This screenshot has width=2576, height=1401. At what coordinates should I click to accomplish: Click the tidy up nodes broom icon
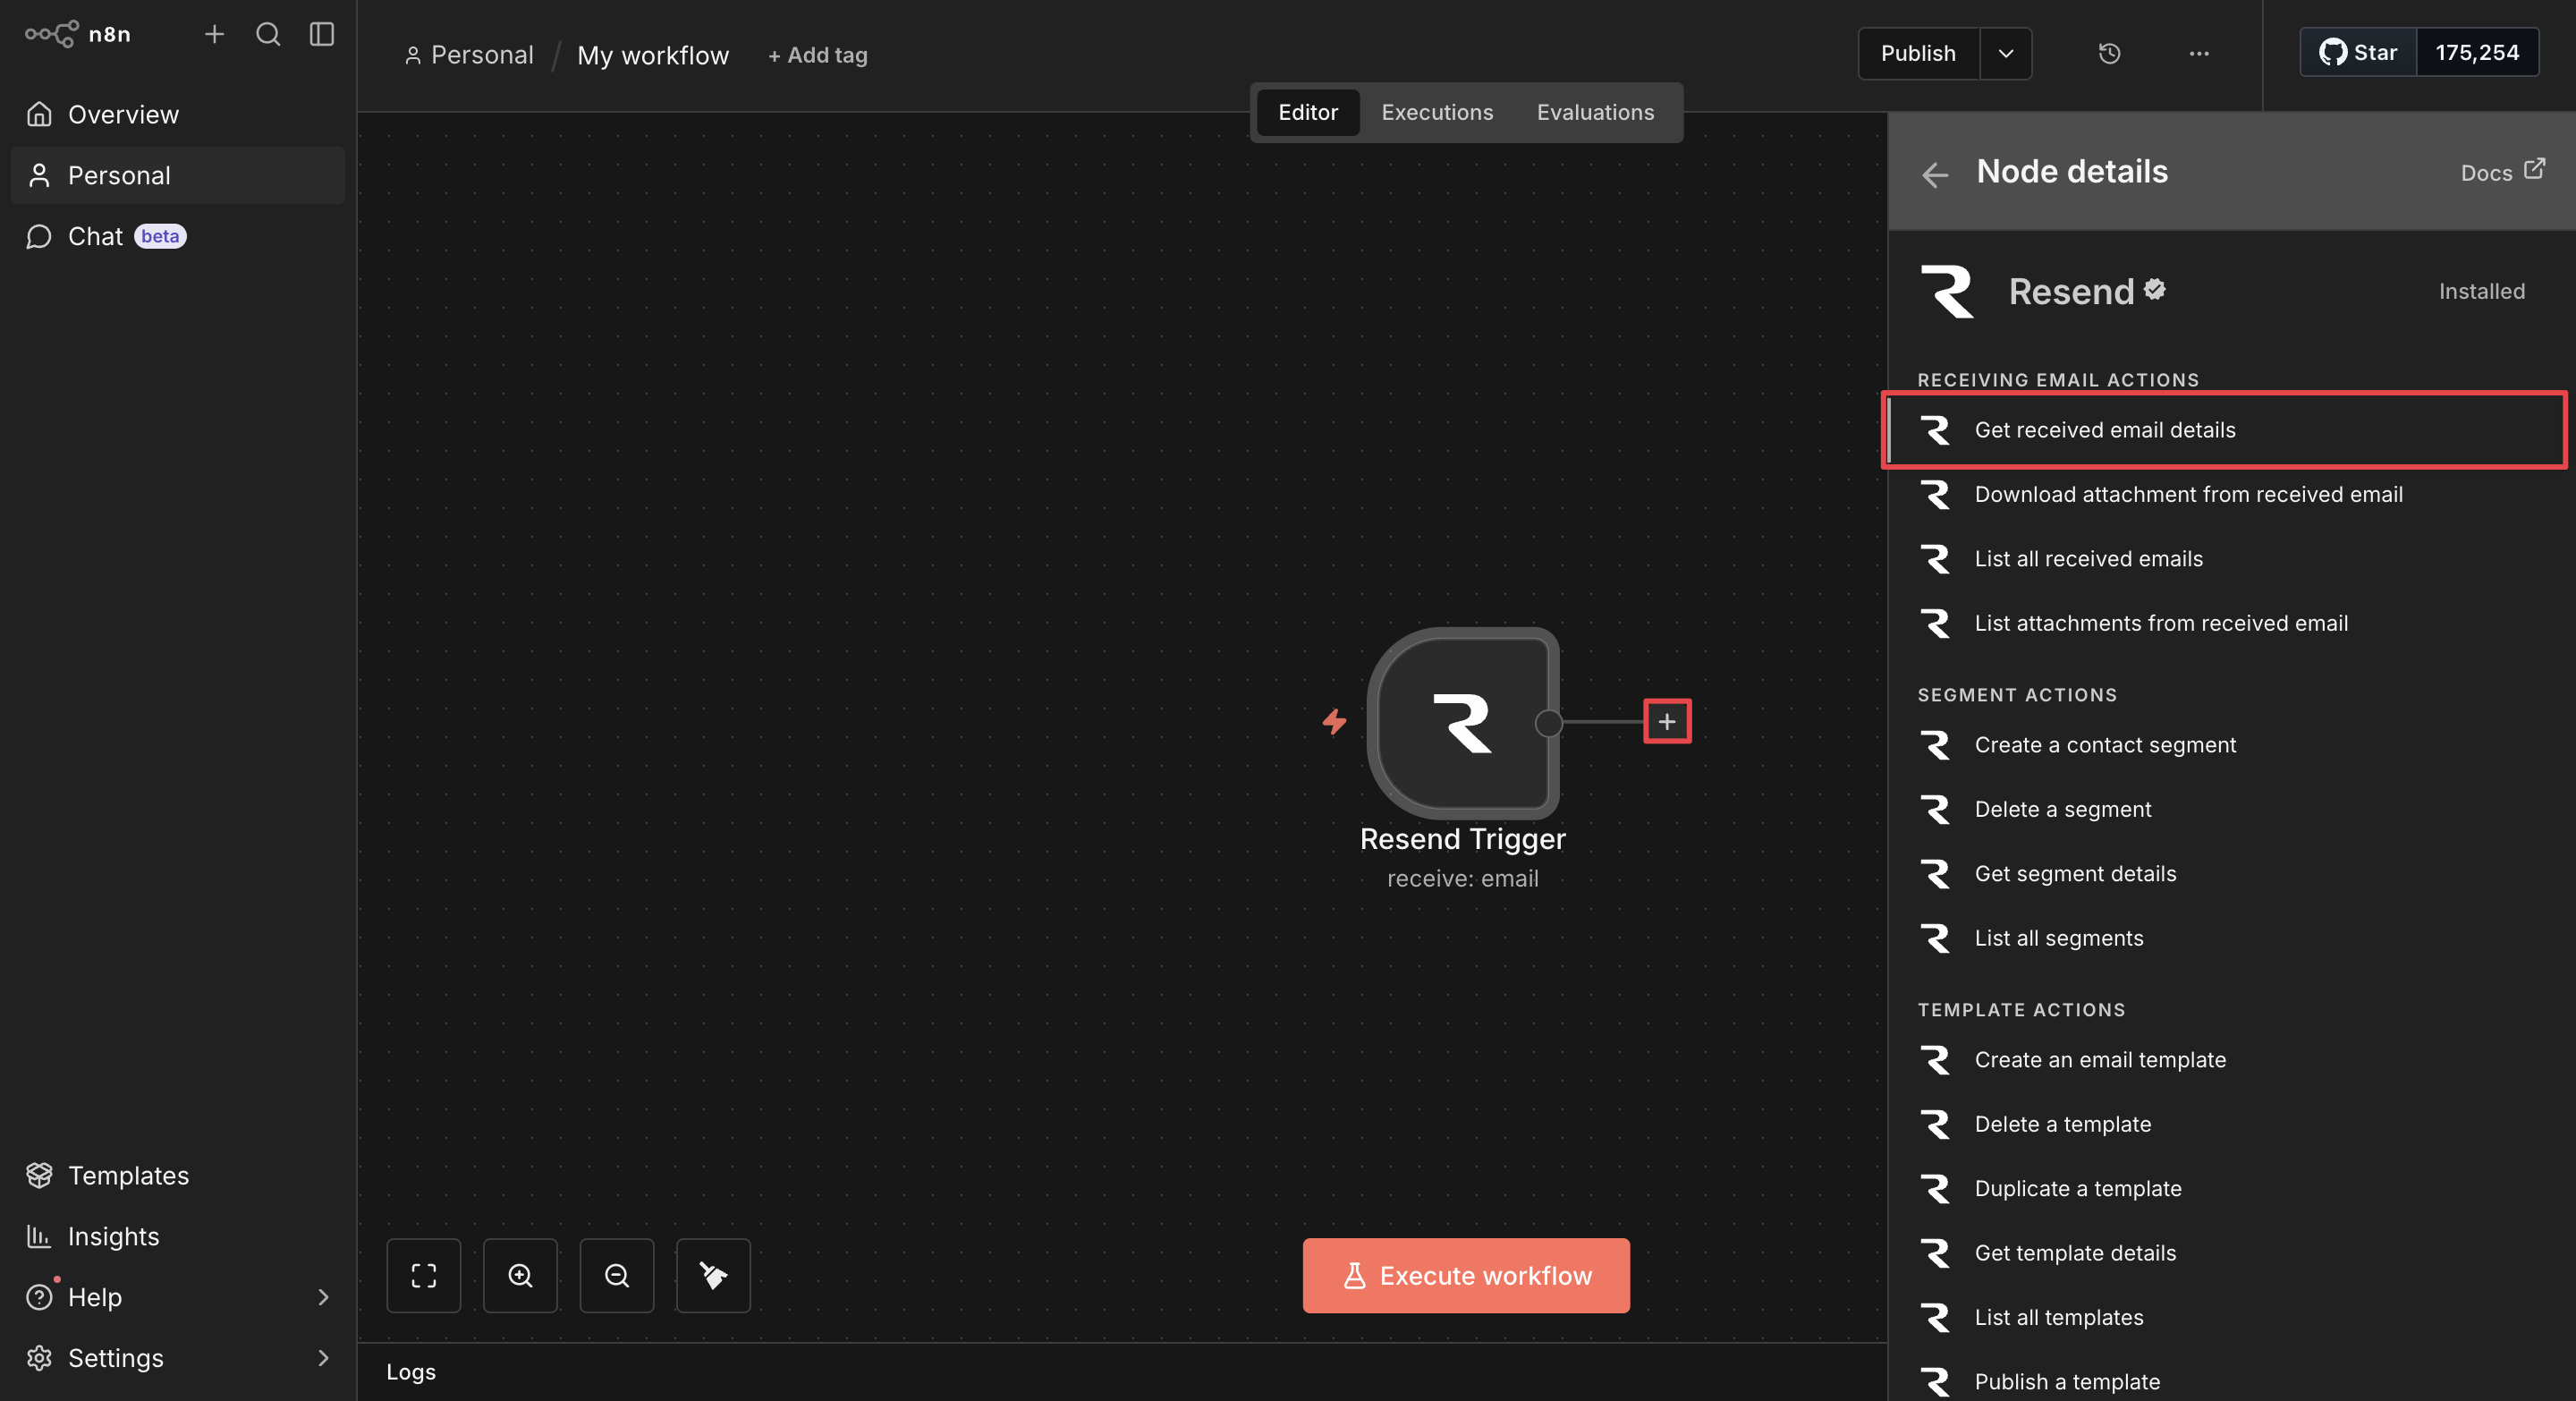click(713, 1275)
